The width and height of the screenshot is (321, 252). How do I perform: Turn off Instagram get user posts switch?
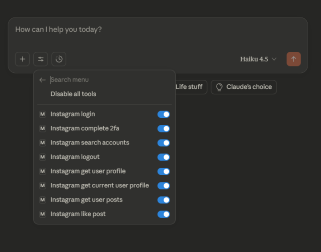coord(163,200)
